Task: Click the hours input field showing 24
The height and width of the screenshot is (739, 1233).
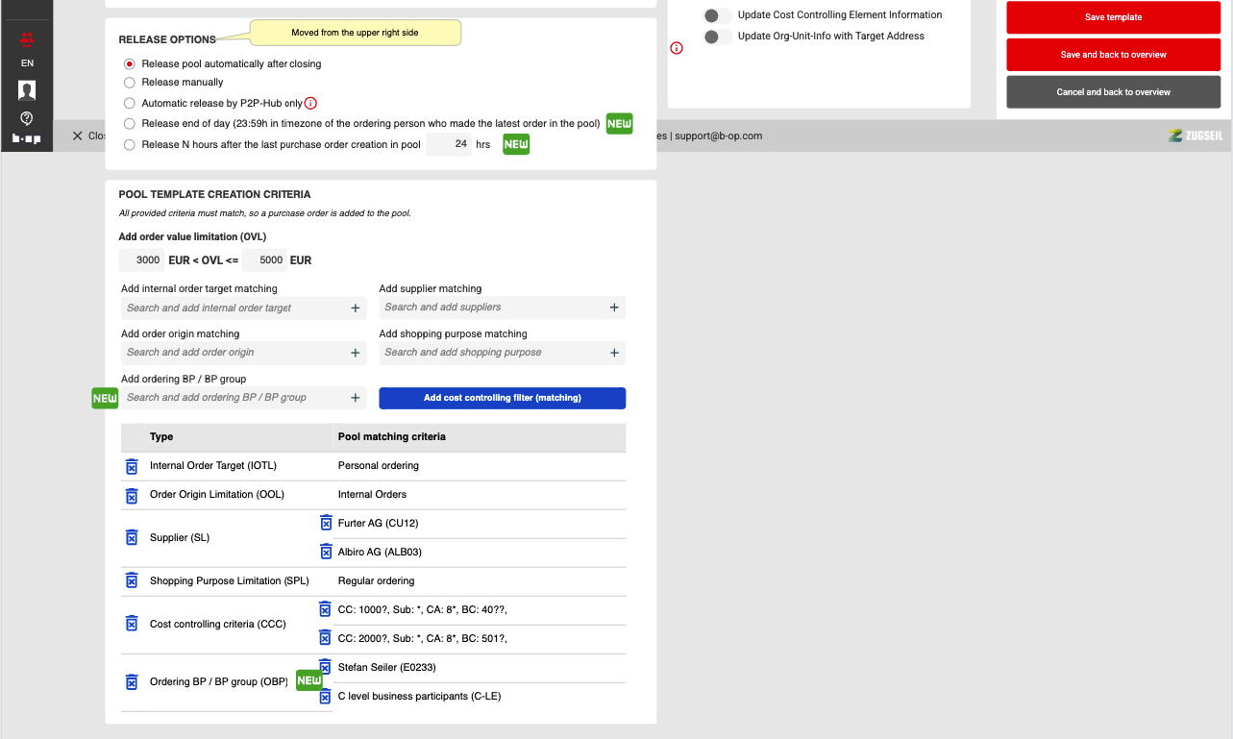Action: pos(449,144)
